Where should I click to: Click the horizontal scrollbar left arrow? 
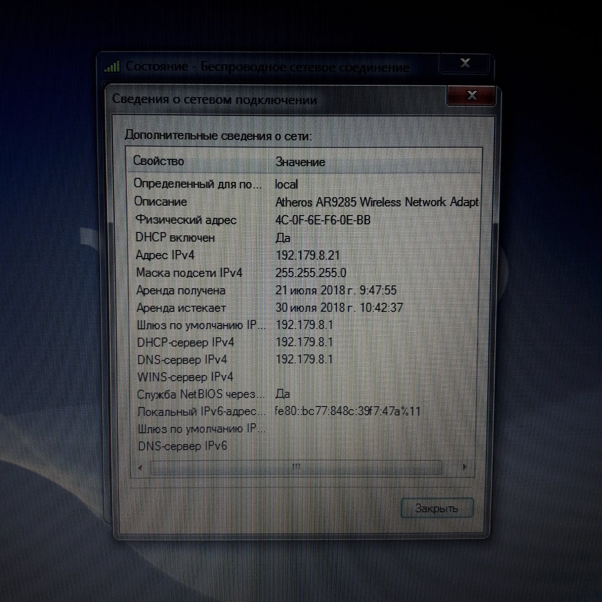(x=140, y=467)
